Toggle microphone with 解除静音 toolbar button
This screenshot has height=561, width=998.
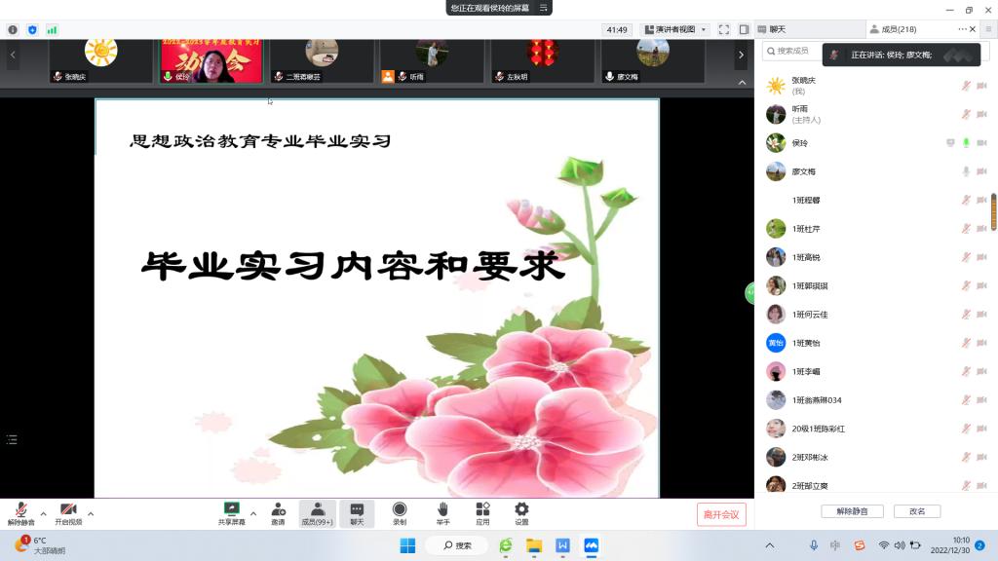20,509
